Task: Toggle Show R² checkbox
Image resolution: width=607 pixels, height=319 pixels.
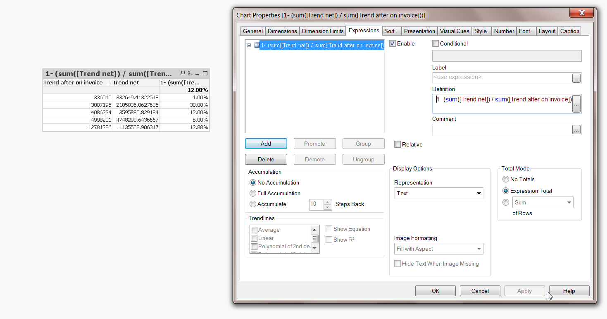Action: (x=329, y=240)
